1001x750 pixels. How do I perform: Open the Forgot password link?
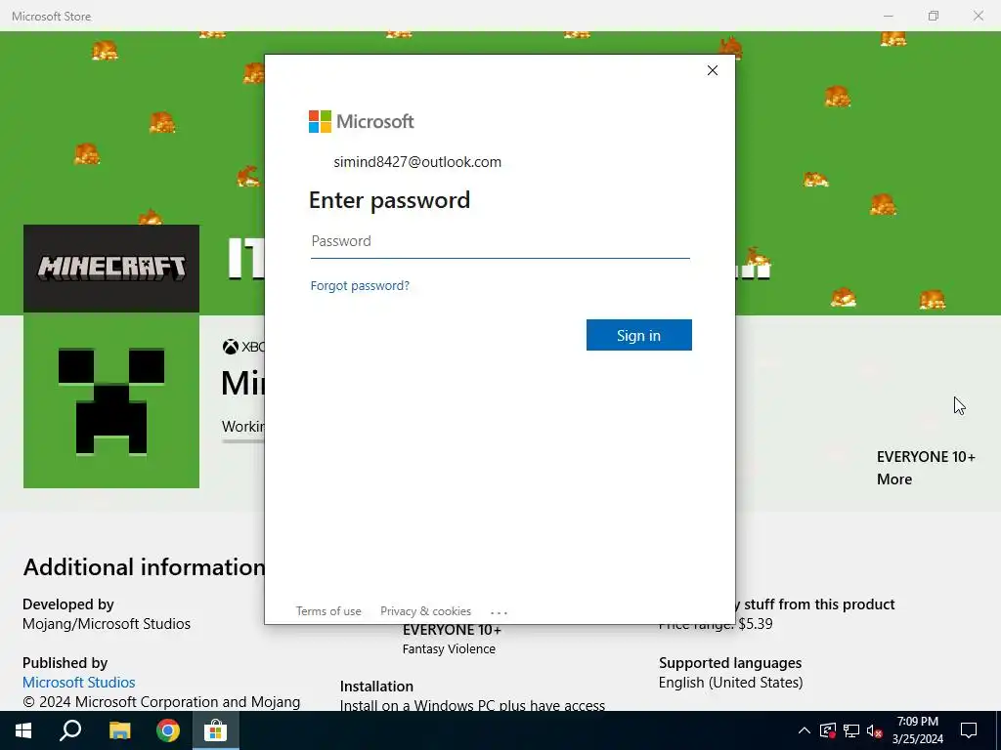tap(360, 285)
